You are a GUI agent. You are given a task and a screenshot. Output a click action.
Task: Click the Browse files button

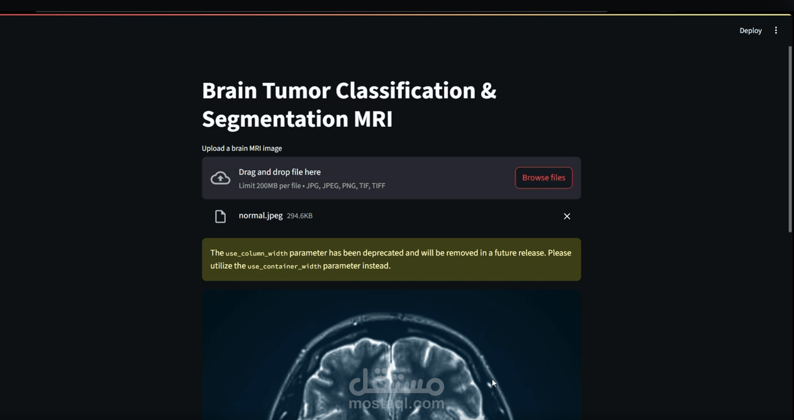543,178
